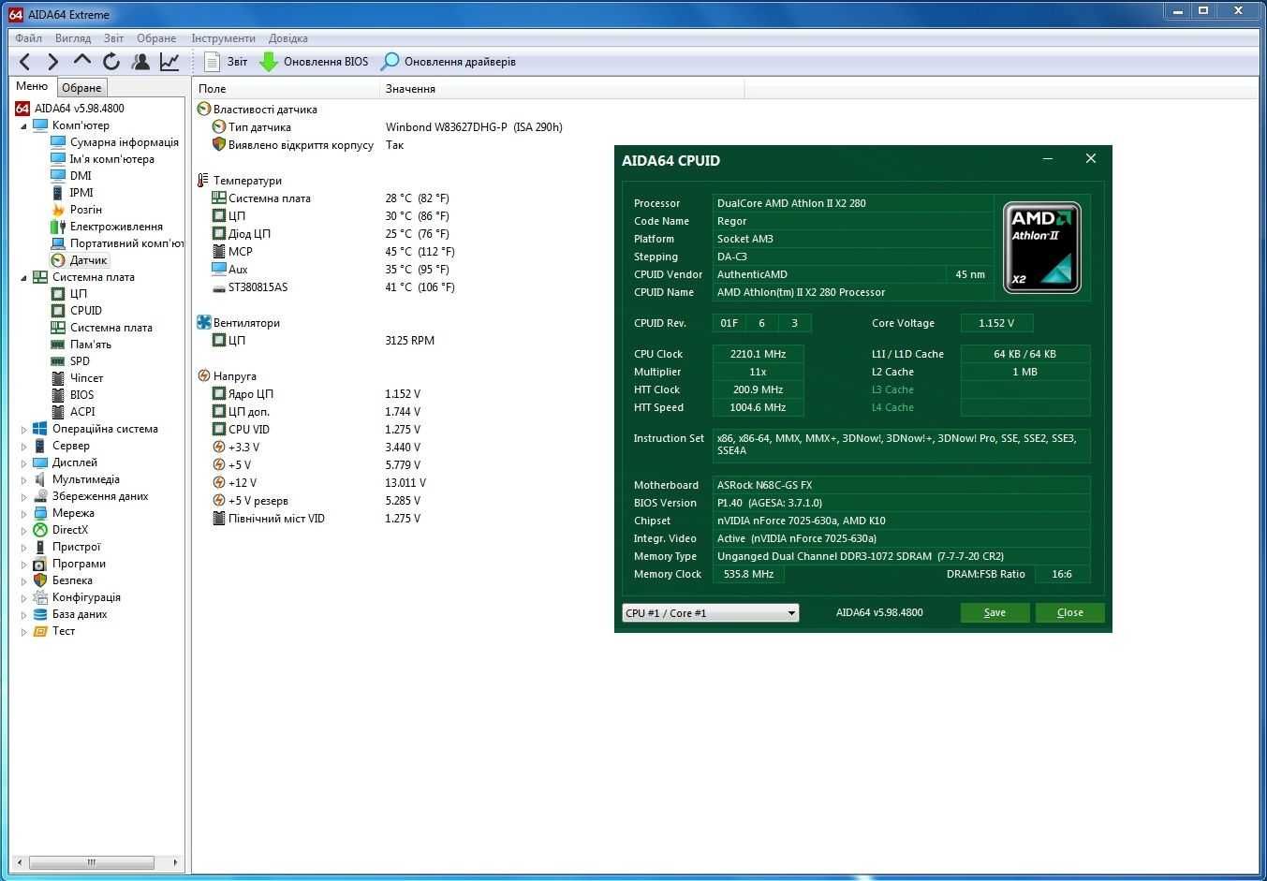This screenshot has height=881, width=1267.
Task: Open the Довідка menu
Action: point(288,38)
